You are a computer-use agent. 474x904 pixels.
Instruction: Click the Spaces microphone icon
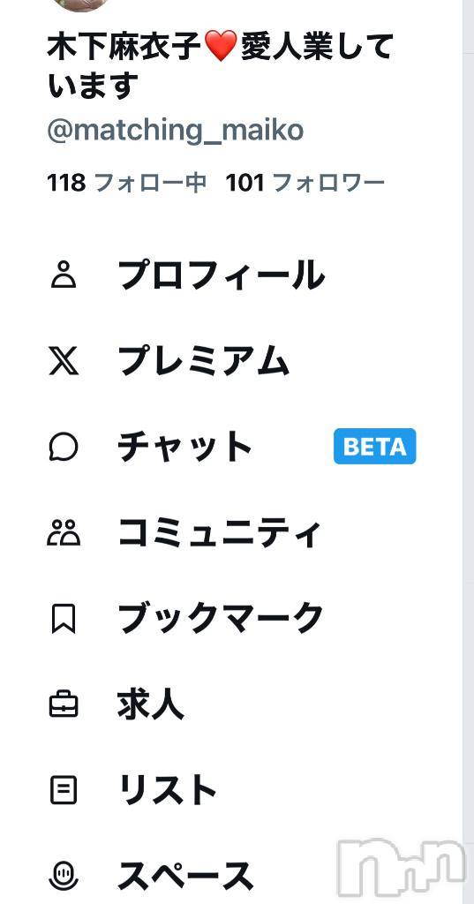click(64, 876)
